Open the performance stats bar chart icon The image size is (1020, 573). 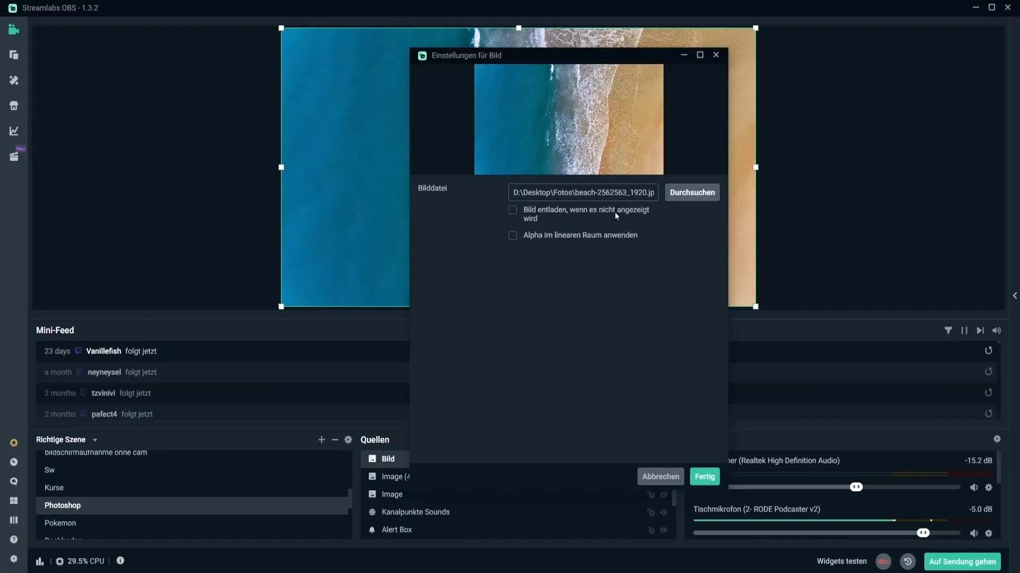(x=40, y=561)
